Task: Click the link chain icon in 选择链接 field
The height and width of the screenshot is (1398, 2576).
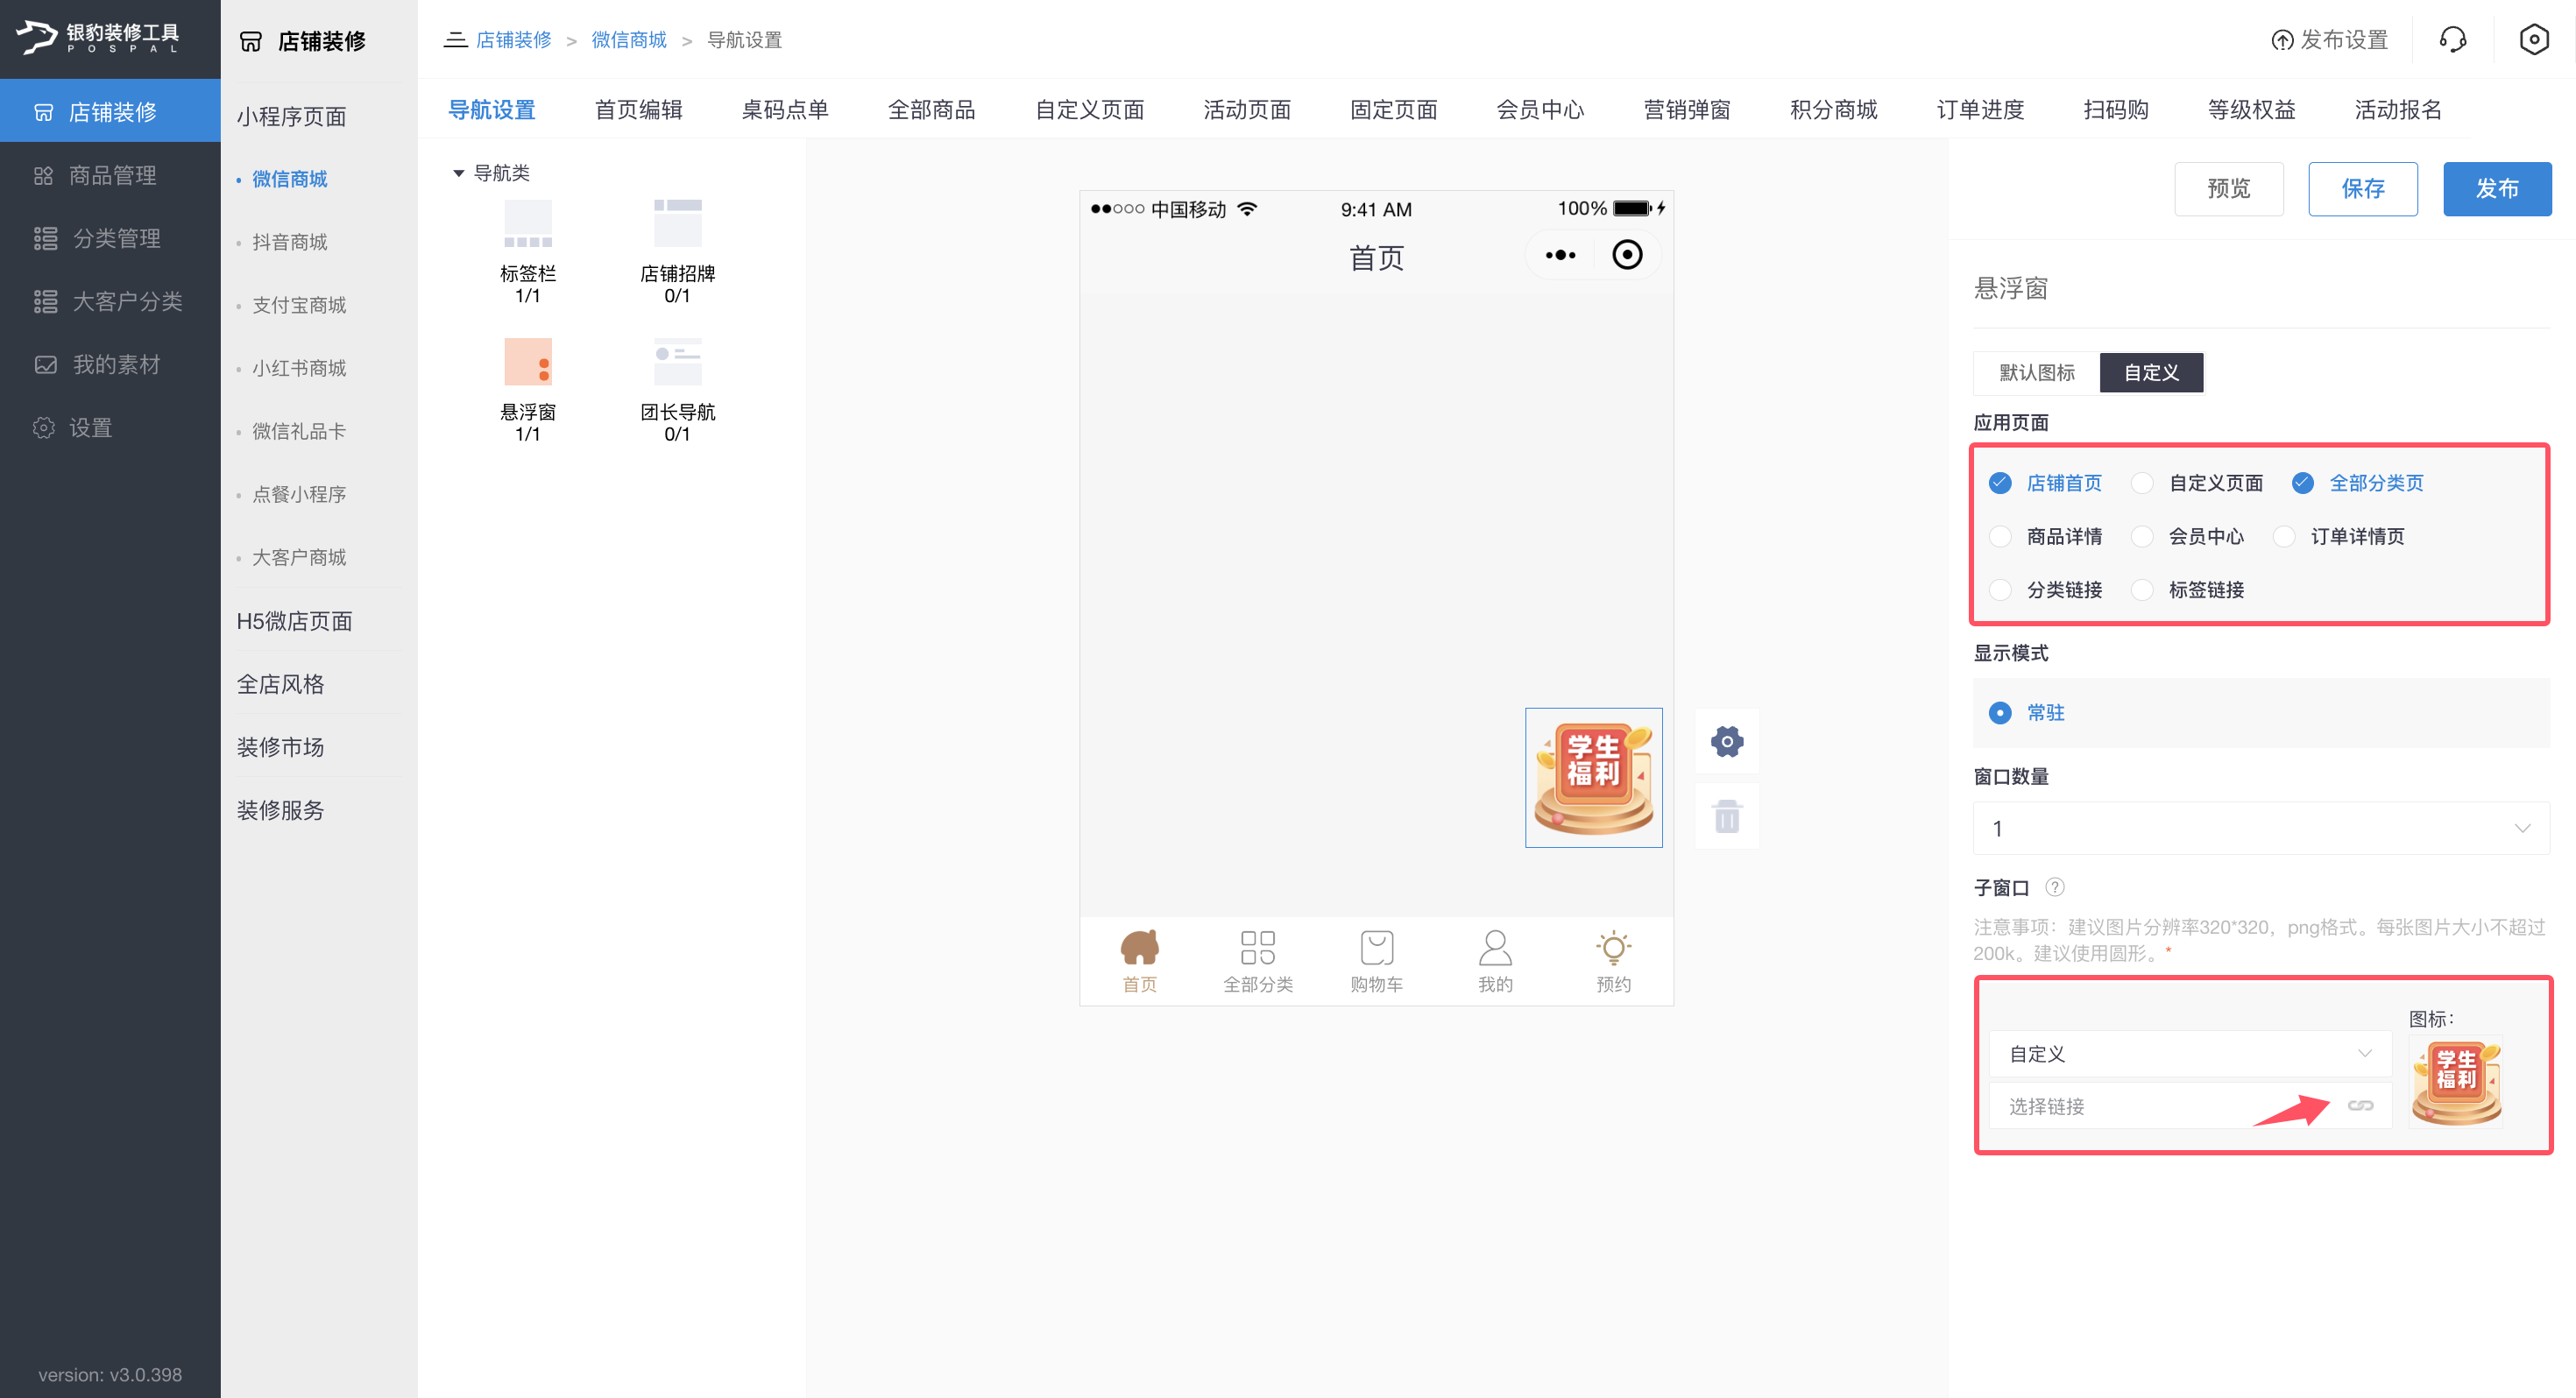Action: click(x=2360, y=1105)
